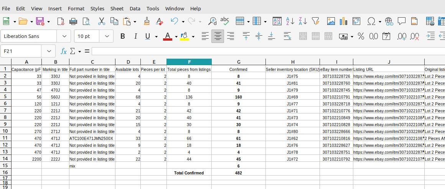Open the Format menu
The image size is (445, 189).
point(76,8)
